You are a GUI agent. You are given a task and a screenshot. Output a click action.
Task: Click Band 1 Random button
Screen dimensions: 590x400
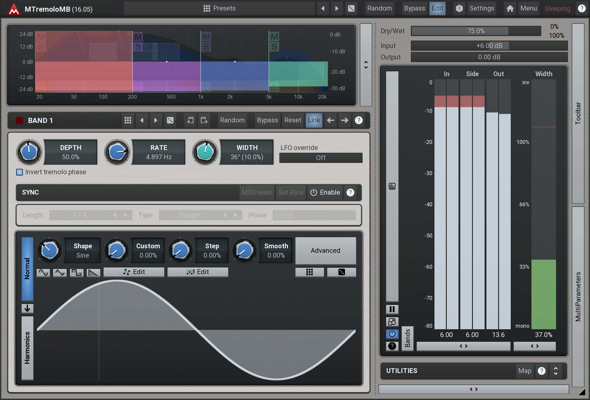[x=232, y=120]
